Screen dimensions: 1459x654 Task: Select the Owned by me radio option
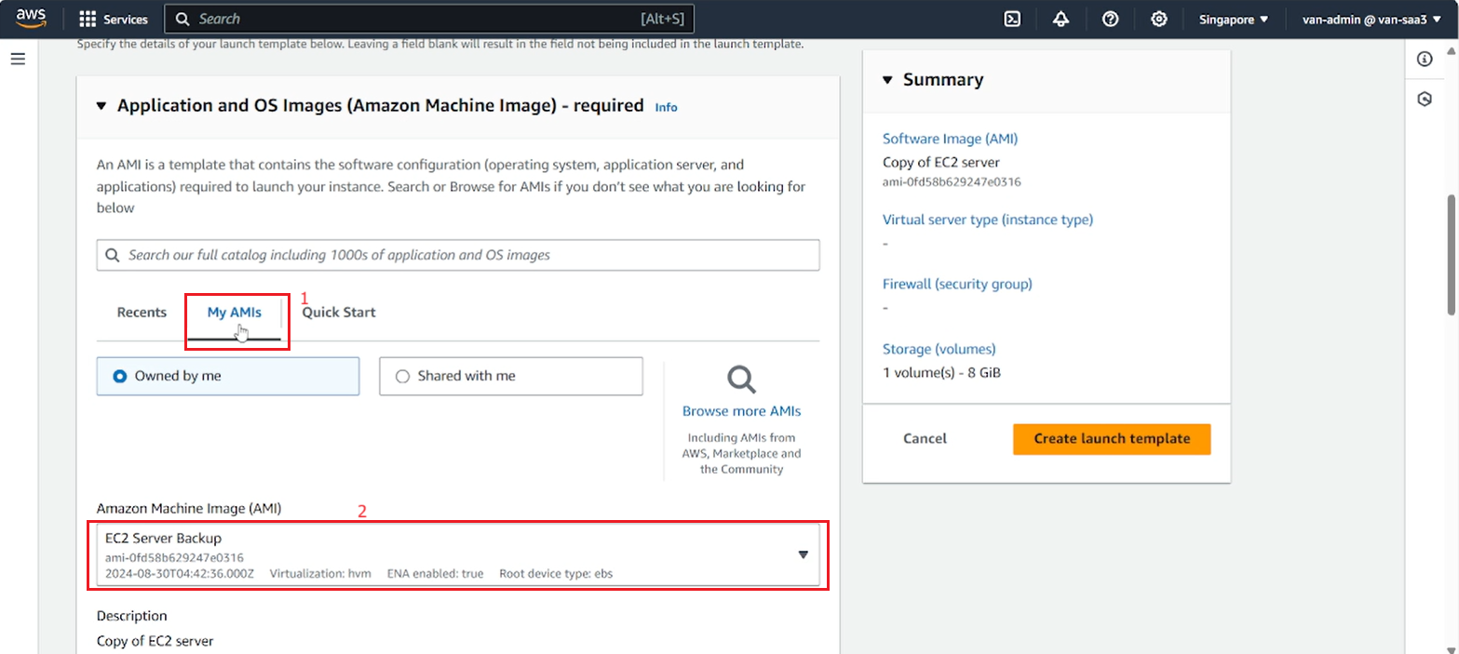point(227,376)
